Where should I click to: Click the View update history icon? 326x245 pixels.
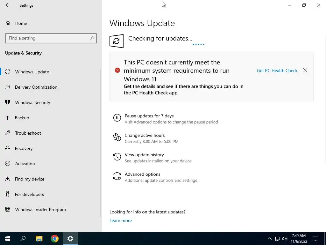coord(117,157)
